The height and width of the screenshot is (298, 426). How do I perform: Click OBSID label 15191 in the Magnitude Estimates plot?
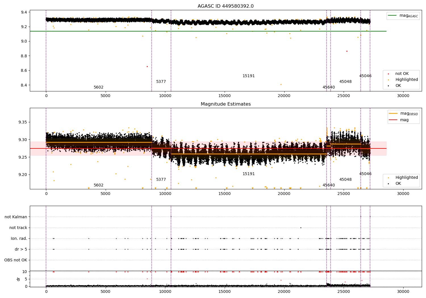(x=248, y=174)
